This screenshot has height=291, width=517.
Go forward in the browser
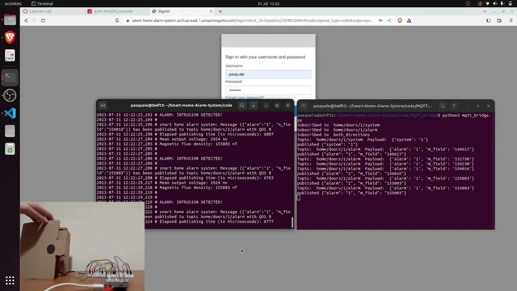[34, 21]
